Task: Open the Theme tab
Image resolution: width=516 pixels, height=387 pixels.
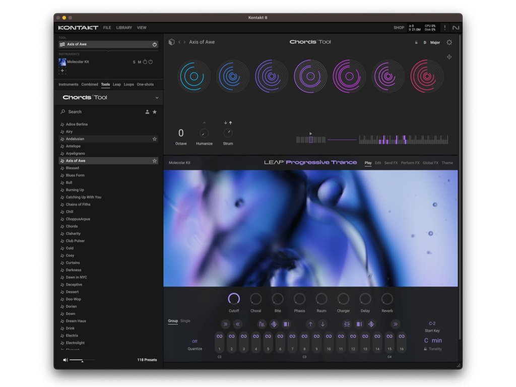Action: click(447, 163)
